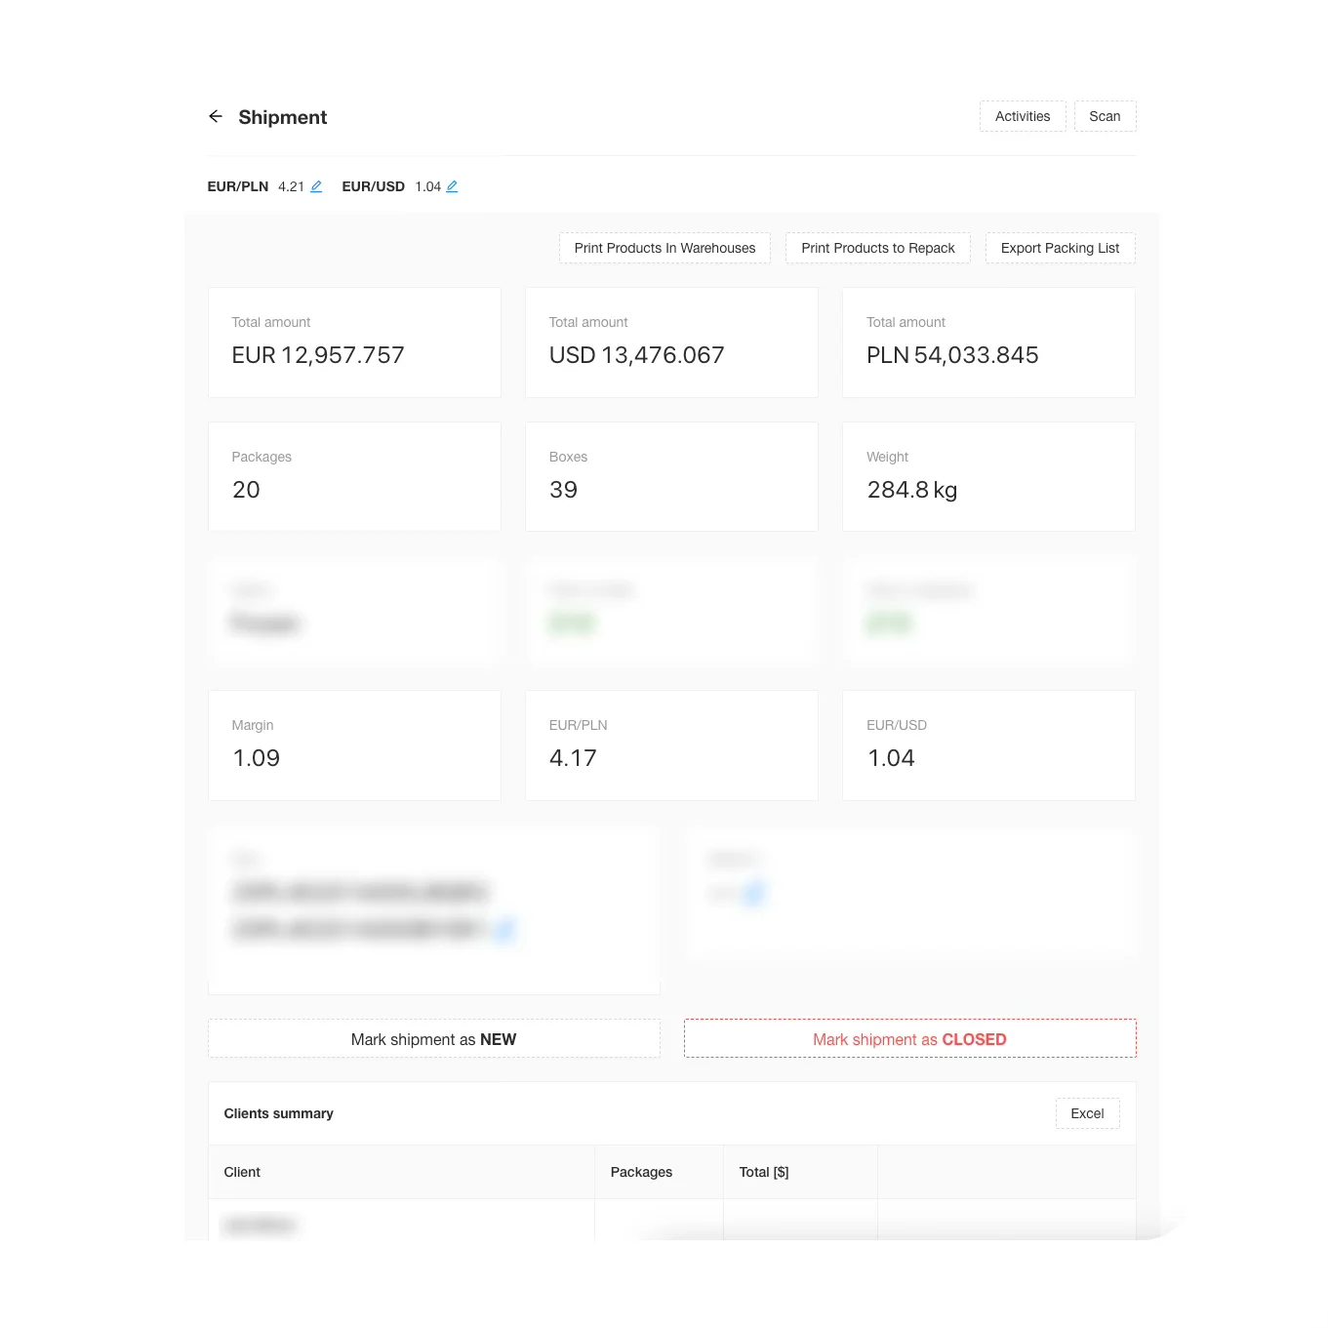
Task: Click the Weight card showing 284.8 kg
Action: tap(988, 477)
